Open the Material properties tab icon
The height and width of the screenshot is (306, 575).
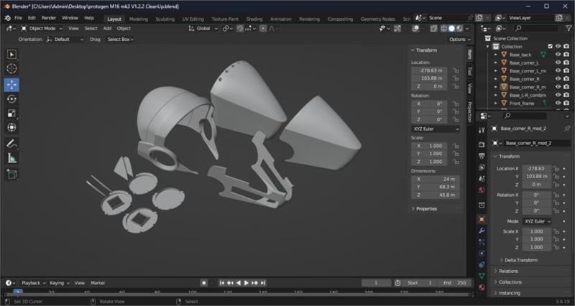click(482, 287)
